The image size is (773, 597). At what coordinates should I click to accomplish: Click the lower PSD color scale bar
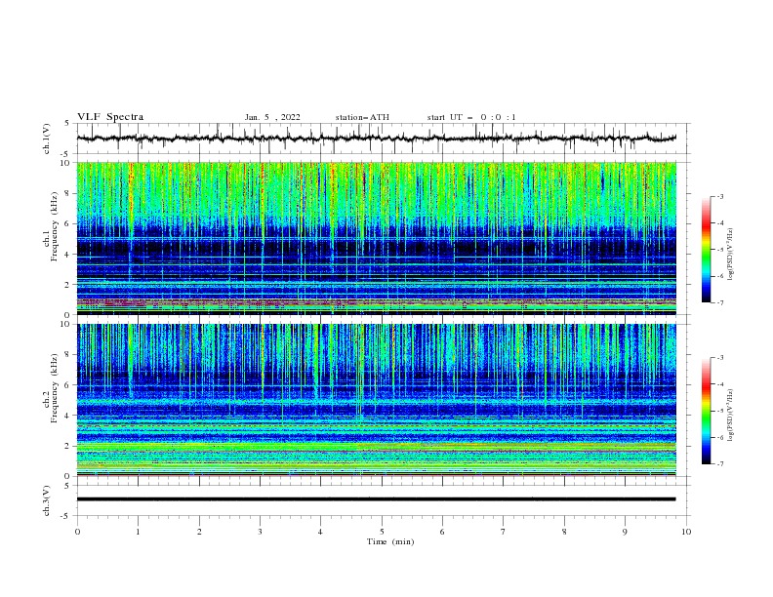pyautogui.click(x=706, y=411)
